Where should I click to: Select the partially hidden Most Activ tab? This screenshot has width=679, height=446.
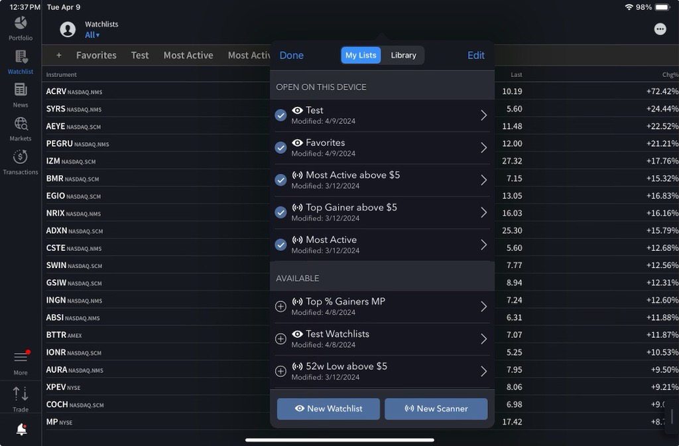tap(249, 55)
